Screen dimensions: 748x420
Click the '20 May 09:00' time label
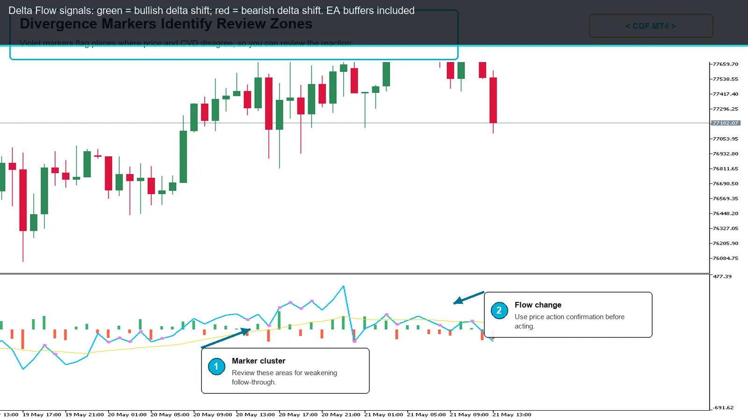(x=213, y=414)
